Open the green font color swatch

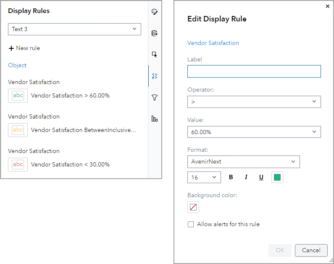[277, 177]
